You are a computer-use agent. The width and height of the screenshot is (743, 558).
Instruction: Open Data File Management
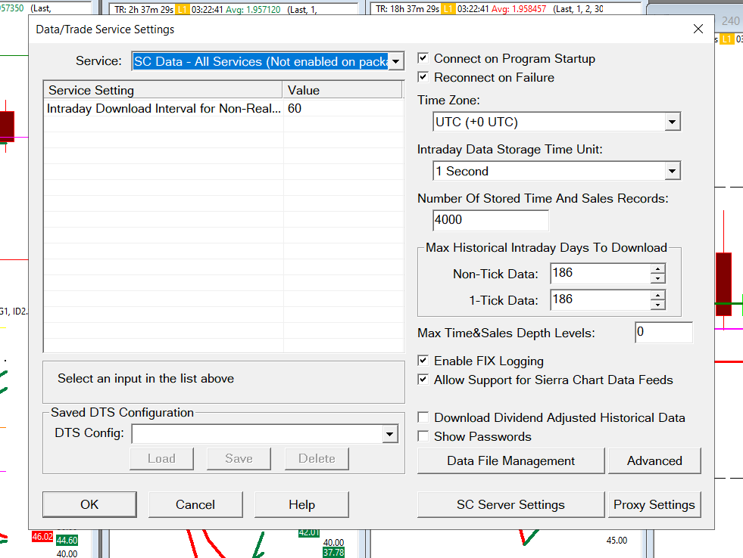tap(510, 460)
